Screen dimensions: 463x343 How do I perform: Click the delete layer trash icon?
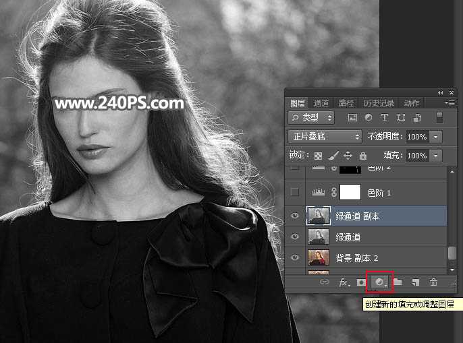point(433,282)
